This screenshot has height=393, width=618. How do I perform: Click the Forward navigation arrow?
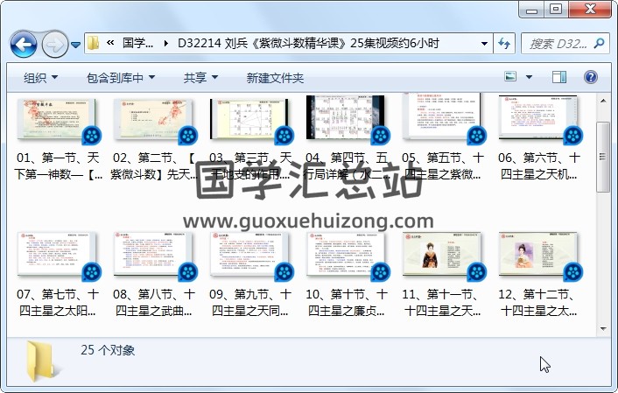click(53, 43)
